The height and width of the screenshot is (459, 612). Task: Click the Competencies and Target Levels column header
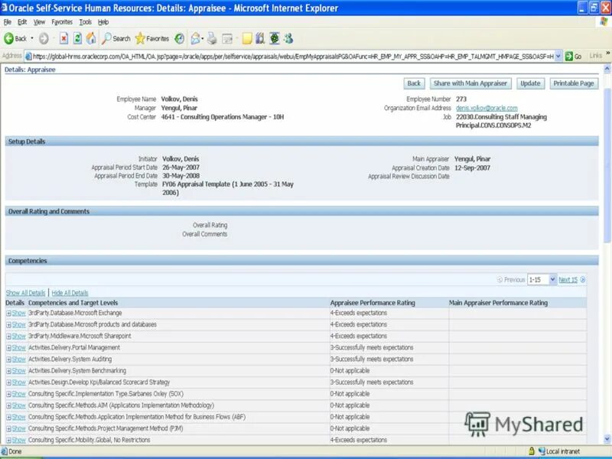pos(73,303)
